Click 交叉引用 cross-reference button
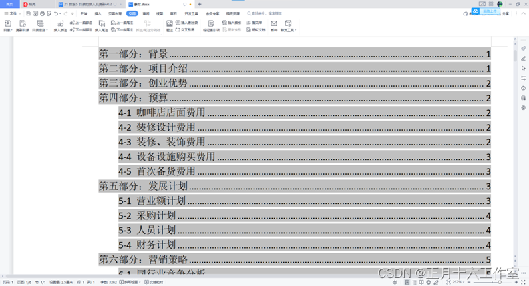The image size is (529, 286). point(185,29)
